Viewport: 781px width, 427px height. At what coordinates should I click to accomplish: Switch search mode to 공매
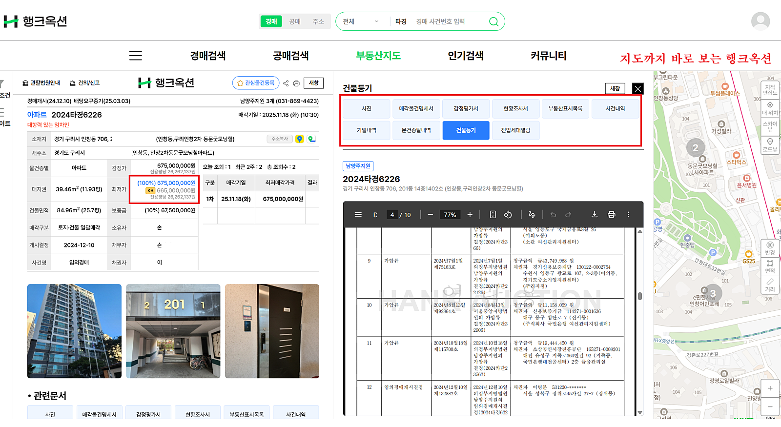[x=295, y=21]
